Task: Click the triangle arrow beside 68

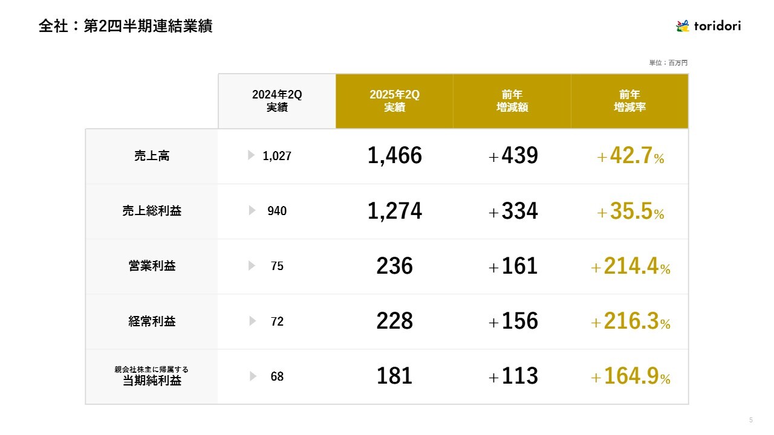Action: click(252, 376)
